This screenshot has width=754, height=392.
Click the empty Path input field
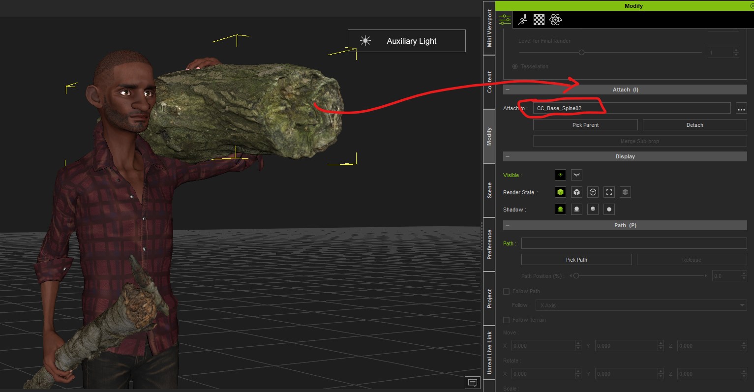coord(634,243)
